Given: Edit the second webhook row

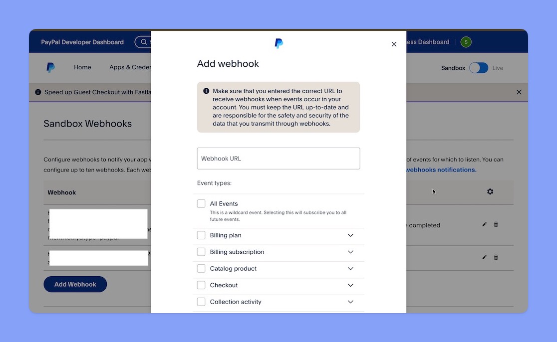Looking at the screenshot, I should (x=484, y=257).
